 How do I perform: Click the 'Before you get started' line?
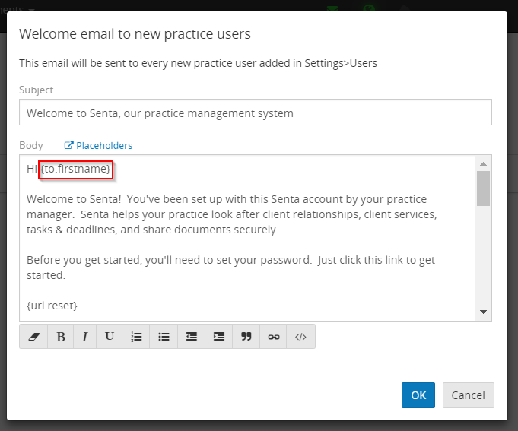coord(230,260)
